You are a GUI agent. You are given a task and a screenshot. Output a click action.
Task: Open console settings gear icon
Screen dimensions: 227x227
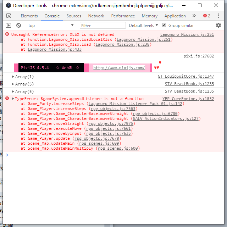218,25
